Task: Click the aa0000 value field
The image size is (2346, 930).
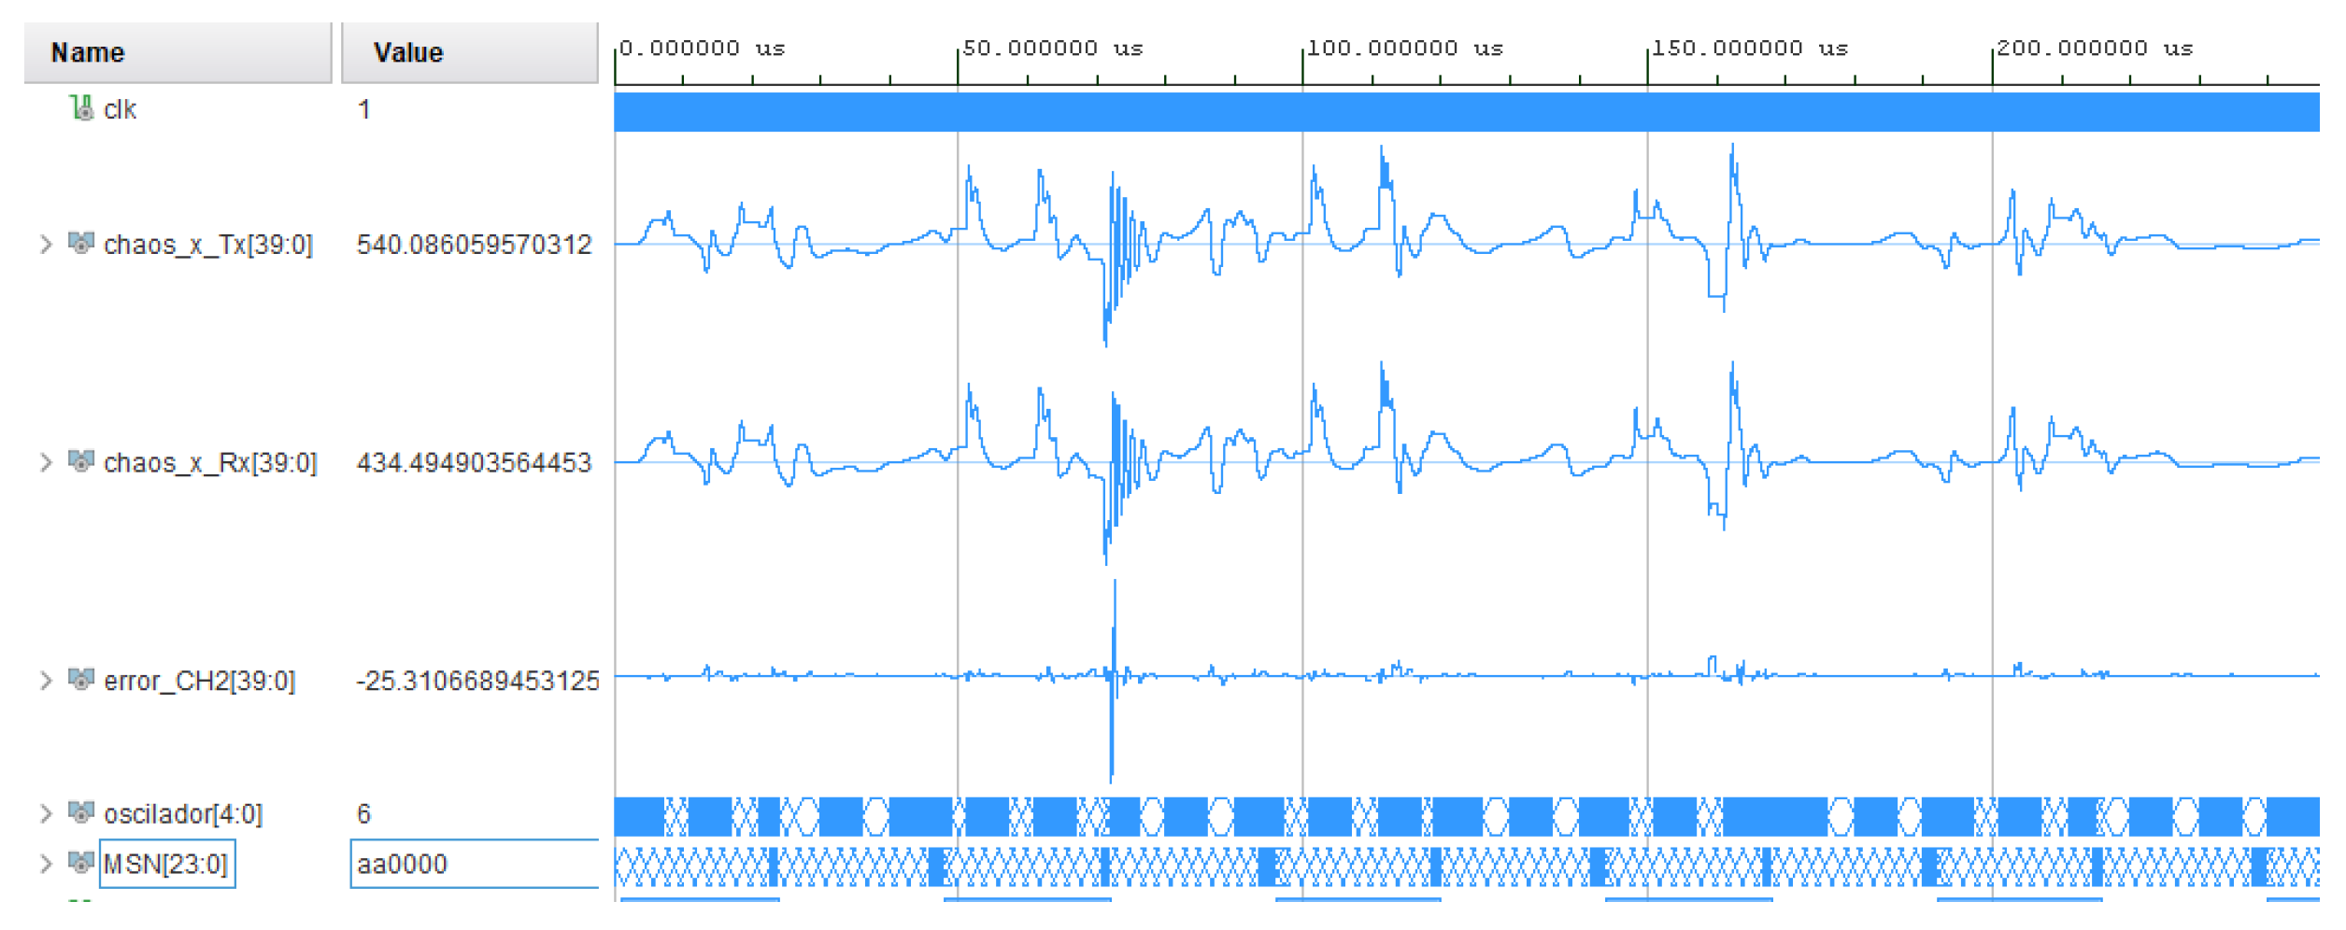Action: click(474, 864)
